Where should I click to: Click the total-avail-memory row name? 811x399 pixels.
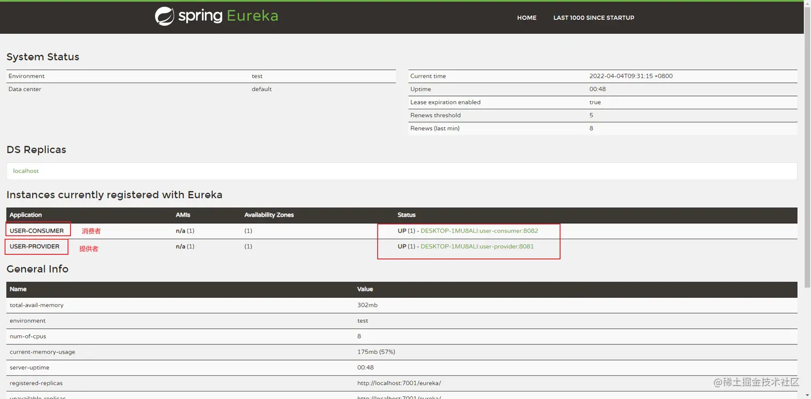(x=36, y=305)
